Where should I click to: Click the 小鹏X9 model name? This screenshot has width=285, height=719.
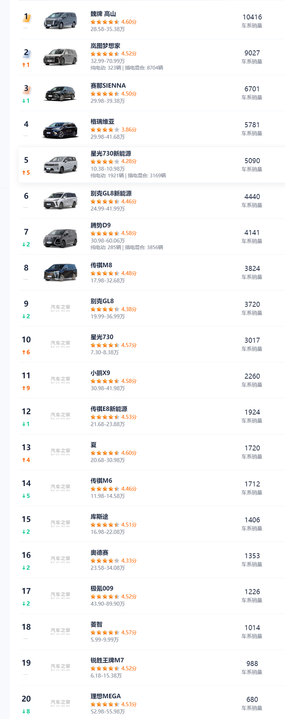[x=100, y=373]
